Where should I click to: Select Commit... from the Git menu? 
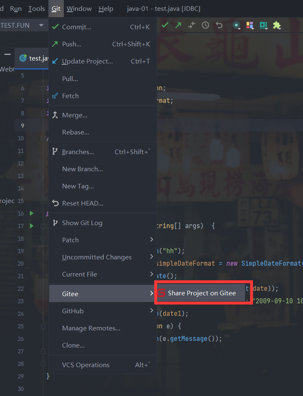pos(103,27)
